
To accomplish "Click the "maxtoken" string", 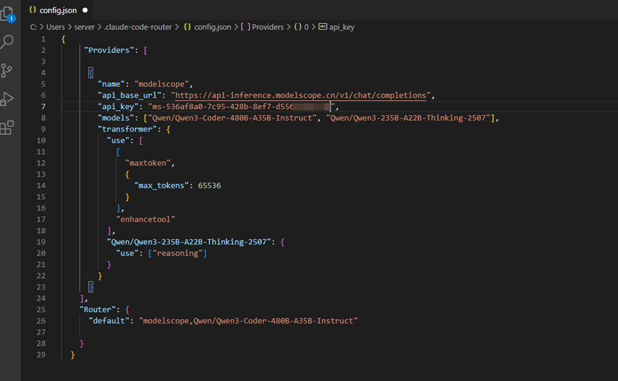I will (148, 163).
